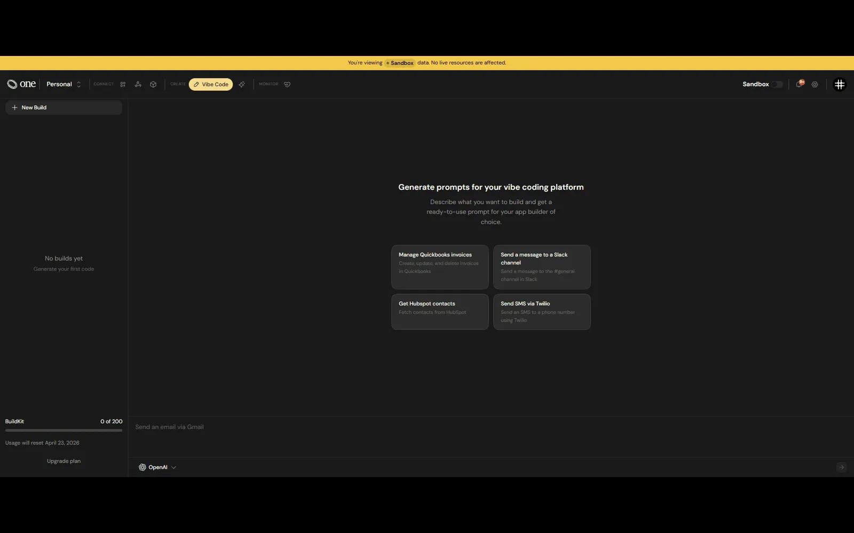Open the heartbeat Monitor icon
Viewport: 854px width, 533px height.
click(x=287, y=84)
